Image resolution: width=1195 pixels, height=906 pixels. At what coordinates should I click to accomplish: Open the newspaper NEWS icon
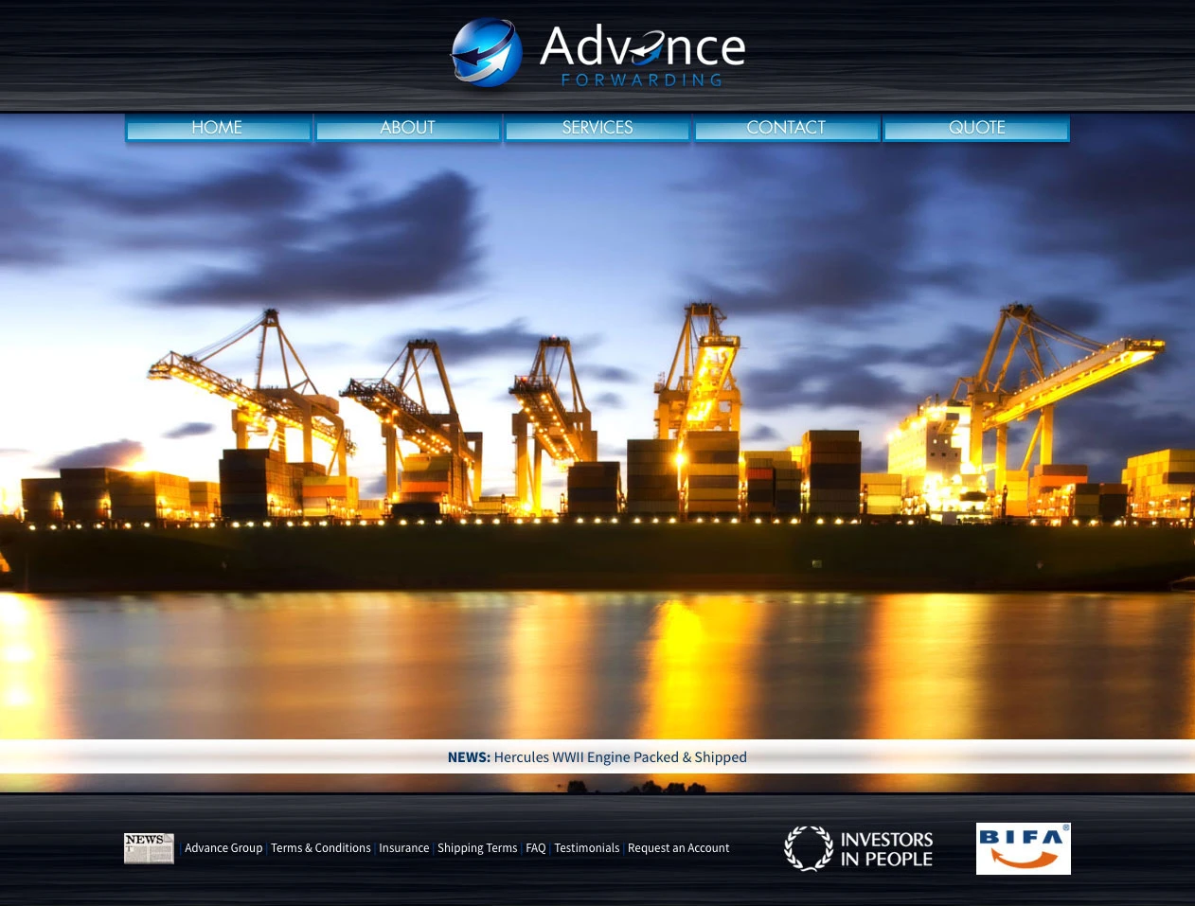(x=149, y=848)
